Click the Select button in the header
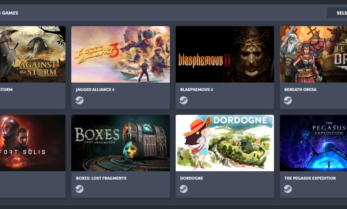 [x=337, y=13]
